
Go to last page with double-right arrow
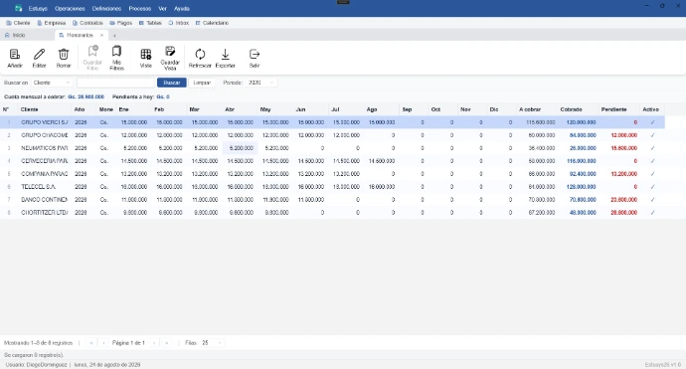167,343
